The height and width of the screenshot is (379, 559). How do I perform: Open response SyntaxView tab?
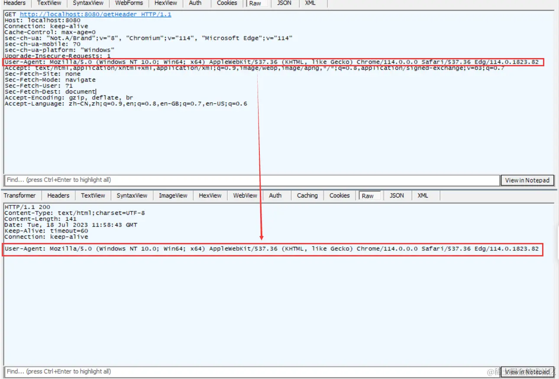(132, 196)
